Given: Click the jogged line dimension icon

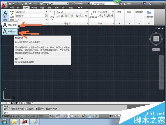Looking at the screenshot, I should coord(86,16).
